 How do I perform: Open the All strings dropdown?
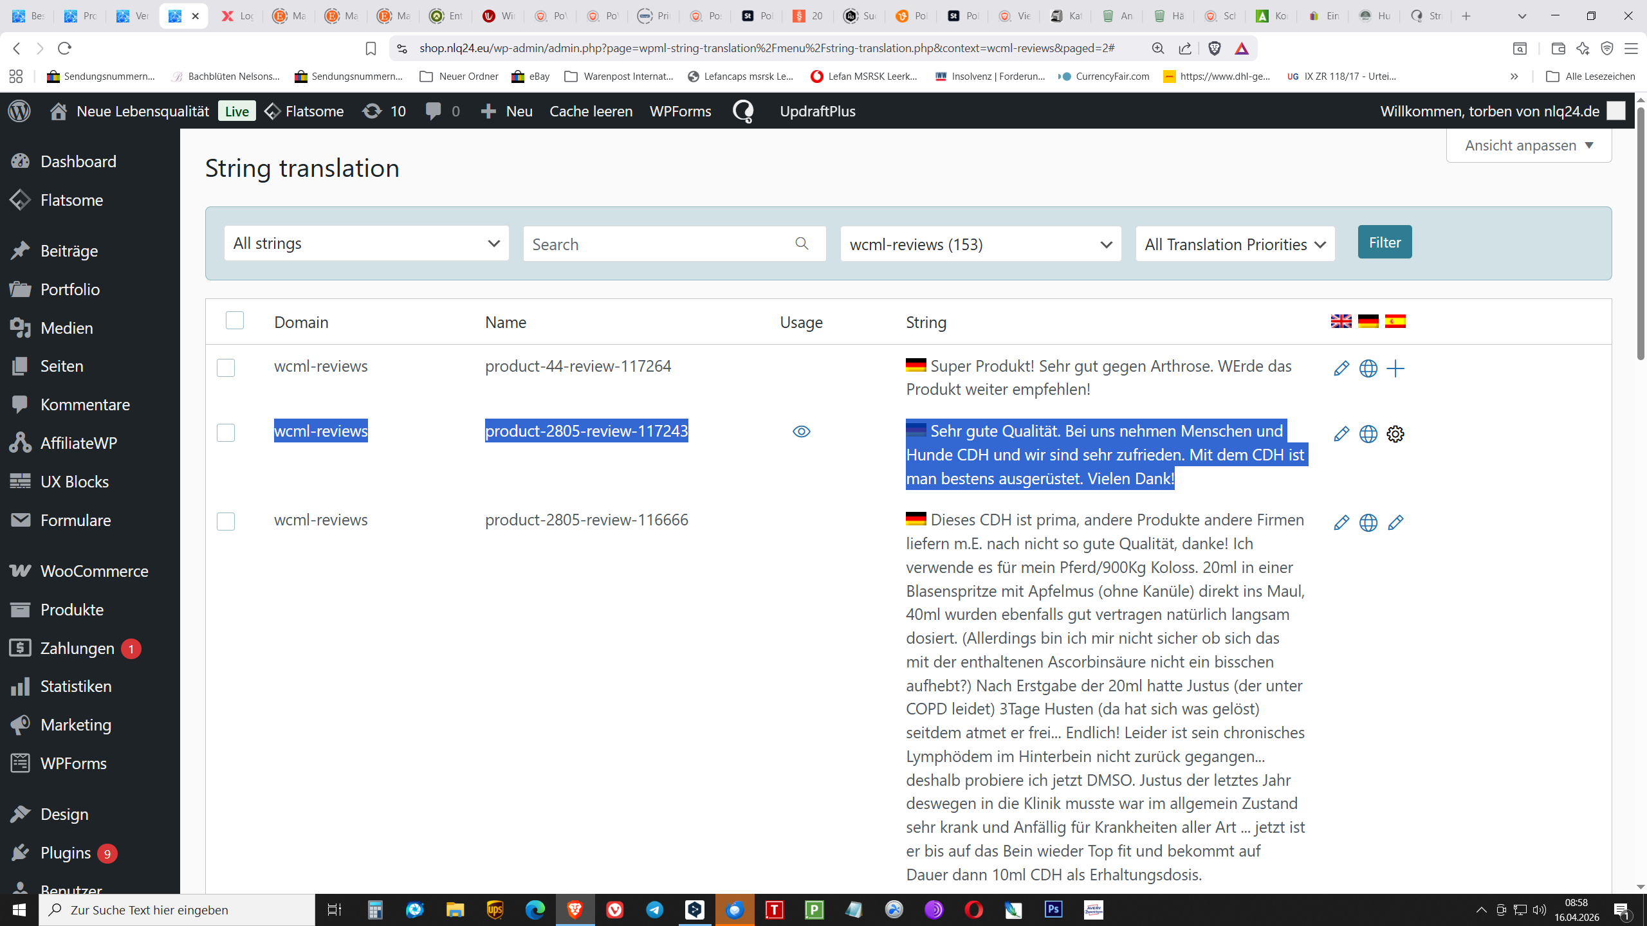[366, 243]
